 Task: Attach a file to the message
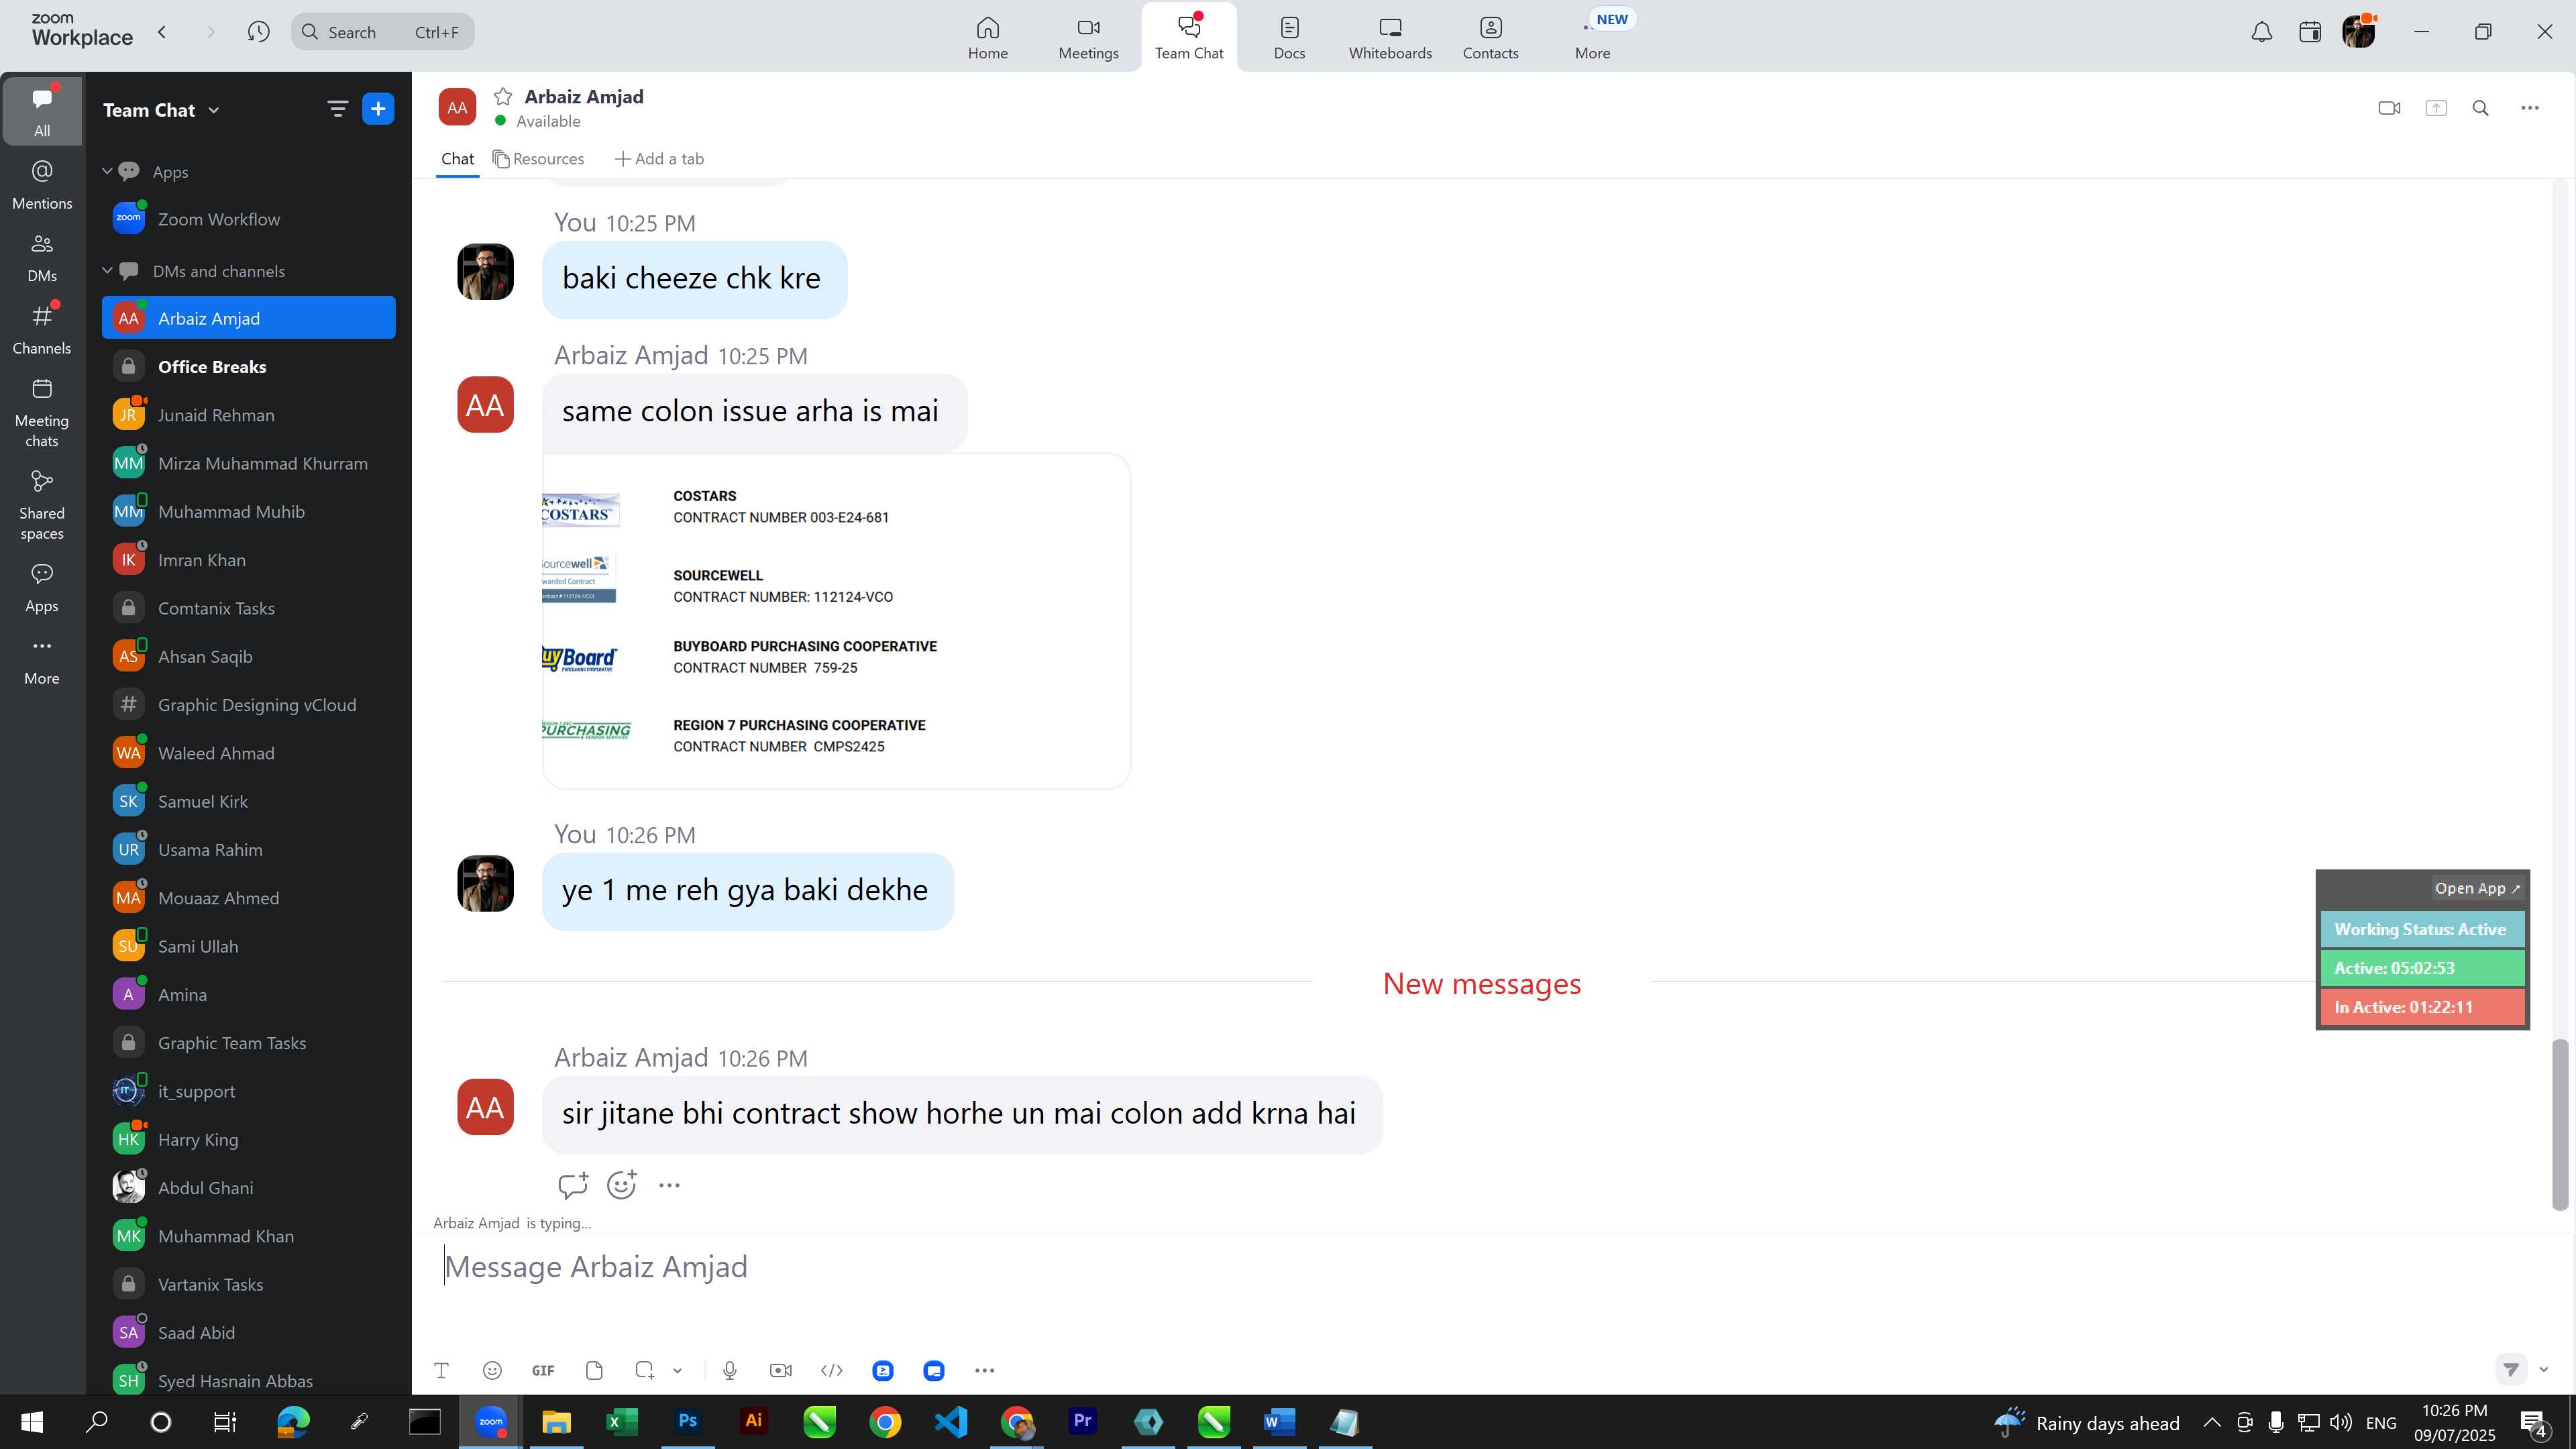pos(594,1370)
